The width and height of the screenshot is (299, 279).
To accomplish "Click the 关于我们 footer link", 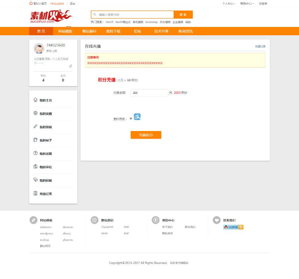I will click(167, 227).
